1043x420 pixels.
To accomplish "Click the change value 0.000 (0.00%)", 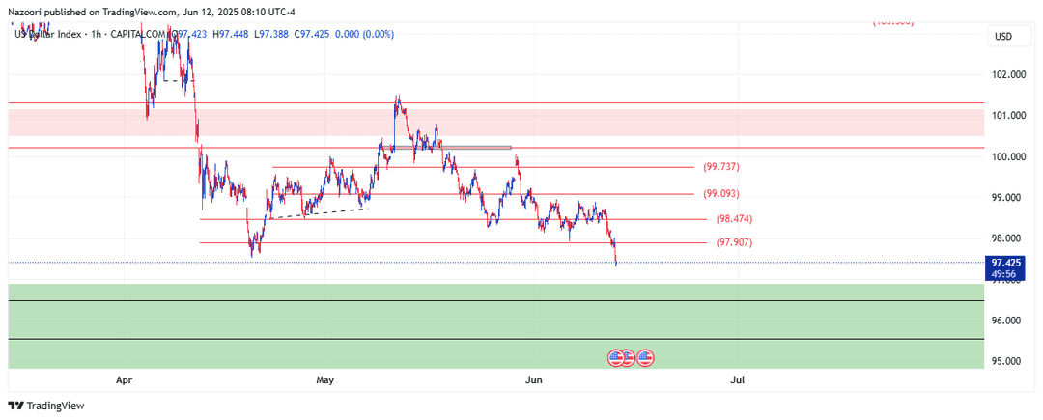I will (362, 33).
